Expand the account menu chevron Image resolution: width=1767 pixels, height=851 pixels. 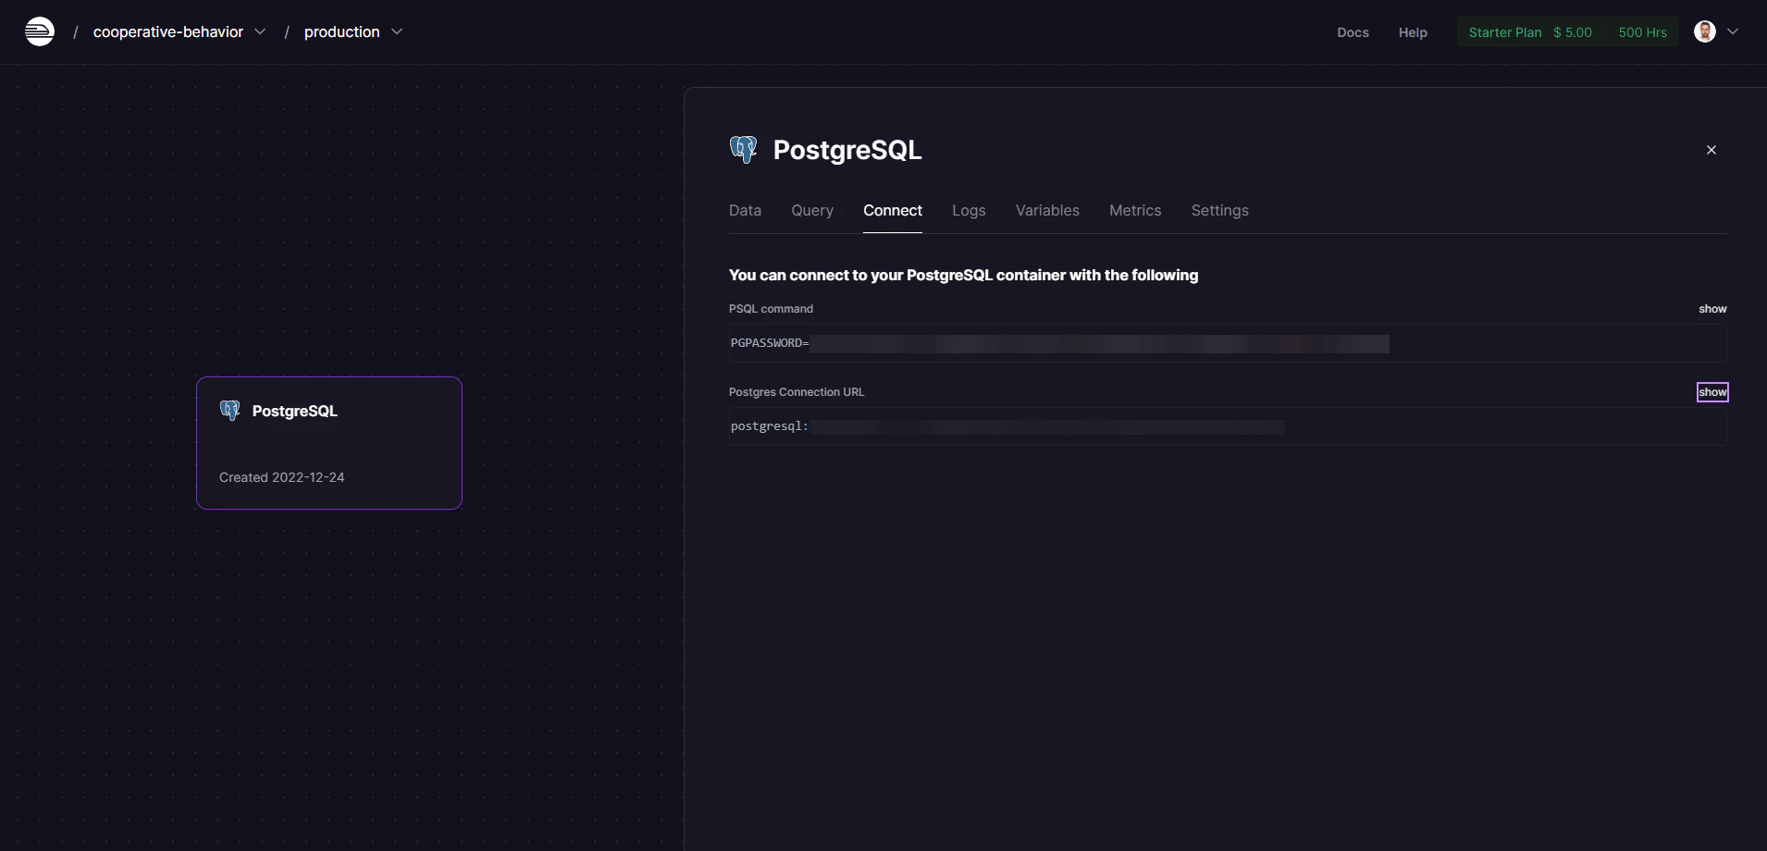point(1733,31)
